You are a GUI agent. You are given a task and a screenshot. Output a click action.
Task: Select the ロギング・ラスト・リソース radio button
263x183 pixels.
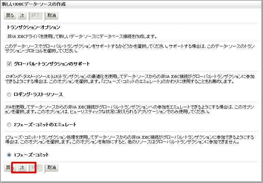click(9, 94)
